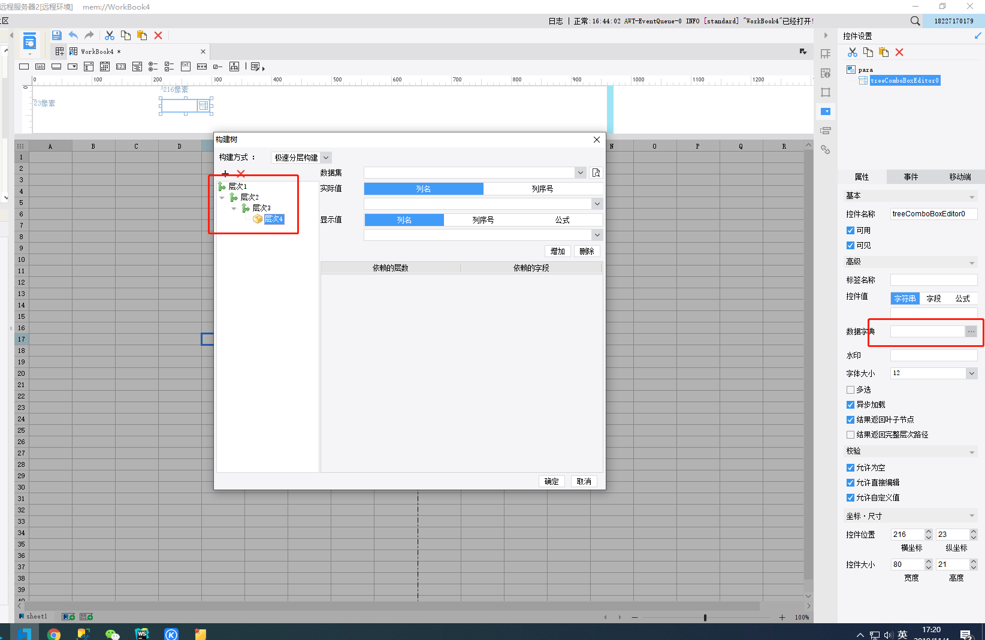
Task: Open the WeChat icon in taskbar
Action: (x=112, y=634)
